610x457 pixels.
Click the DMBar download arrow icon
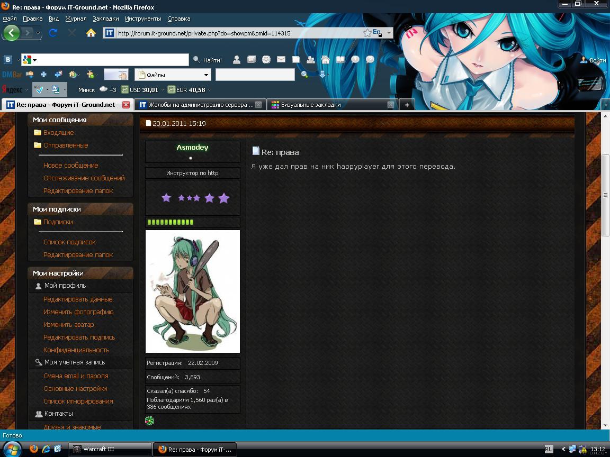coord(322,74)
